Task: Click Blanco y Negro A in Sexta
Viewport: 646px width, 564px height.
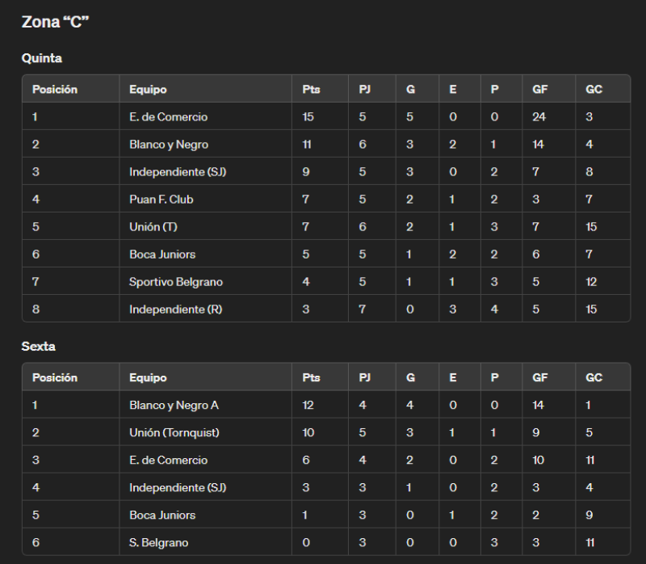Action: tap(174, 406)
